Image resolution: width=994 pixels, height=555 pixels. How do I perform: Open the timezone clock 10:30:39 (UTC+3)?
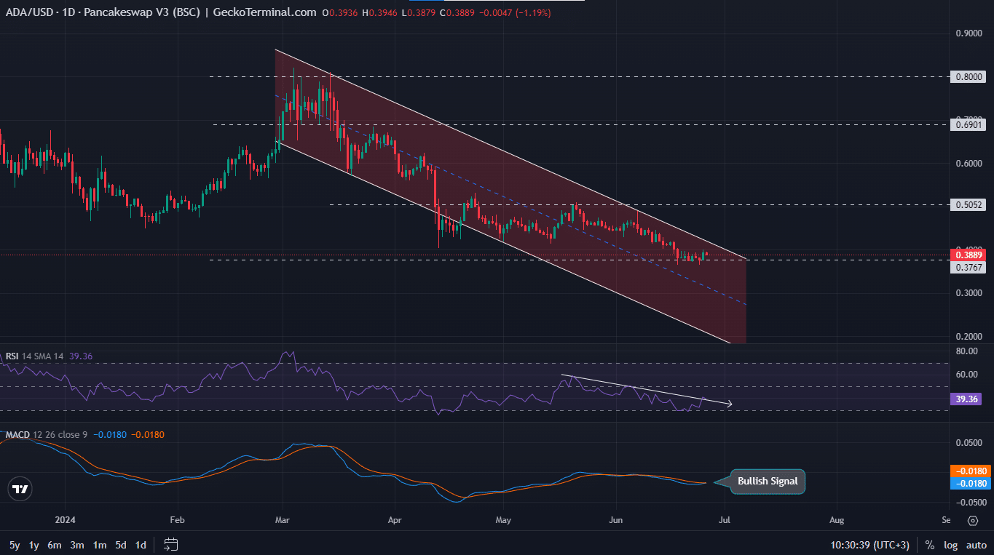point(870,545)
